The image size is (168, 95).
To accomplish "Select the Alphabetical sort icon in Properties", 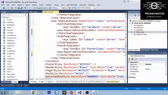I will coord(132,59).
